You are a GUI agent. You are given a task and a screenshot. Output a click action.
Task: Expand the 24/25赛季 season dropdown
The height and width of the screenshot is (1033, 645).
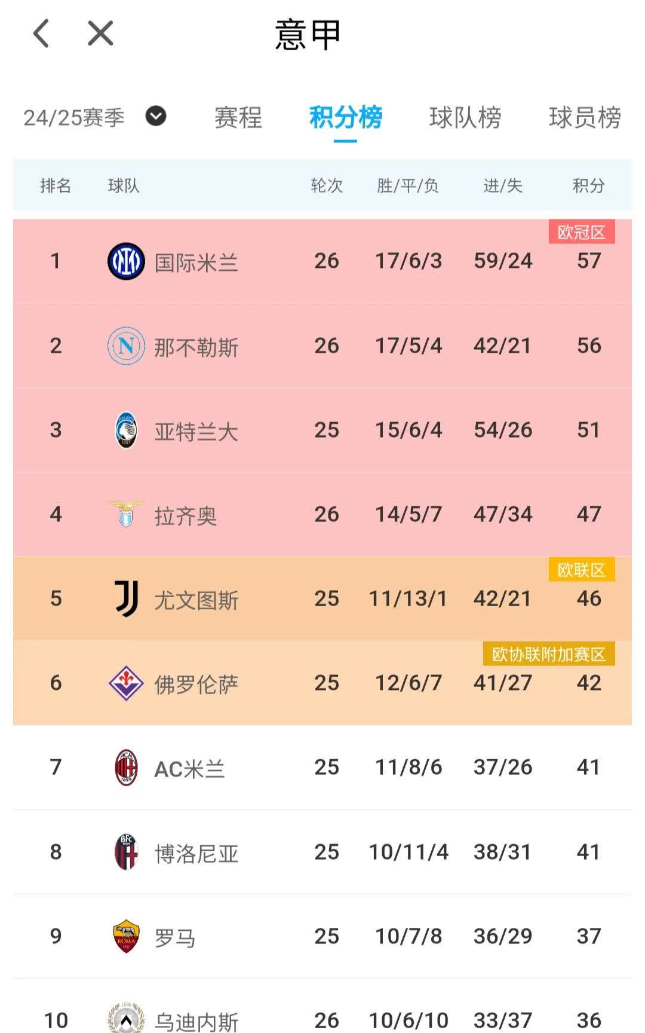pos(155,117)
